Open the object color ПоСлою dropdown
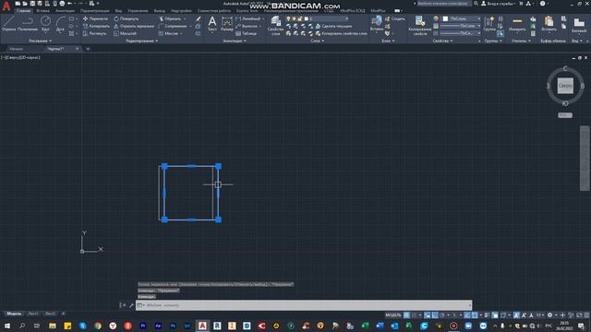591x332 pixels. (x=462, y=18)
